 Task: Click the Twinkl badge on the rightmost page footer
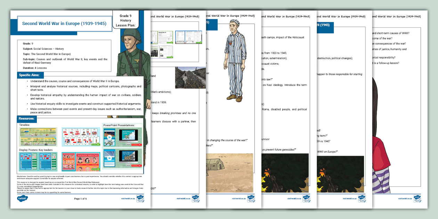coord(417,198)
